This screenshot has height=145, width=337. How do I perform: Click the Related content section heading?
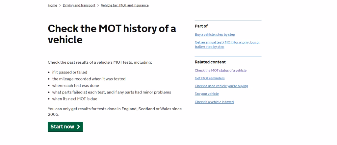[210, 62]
